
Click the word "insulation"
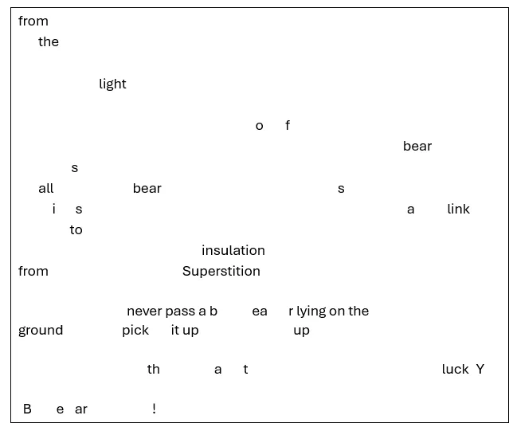(x=233, y=250)
